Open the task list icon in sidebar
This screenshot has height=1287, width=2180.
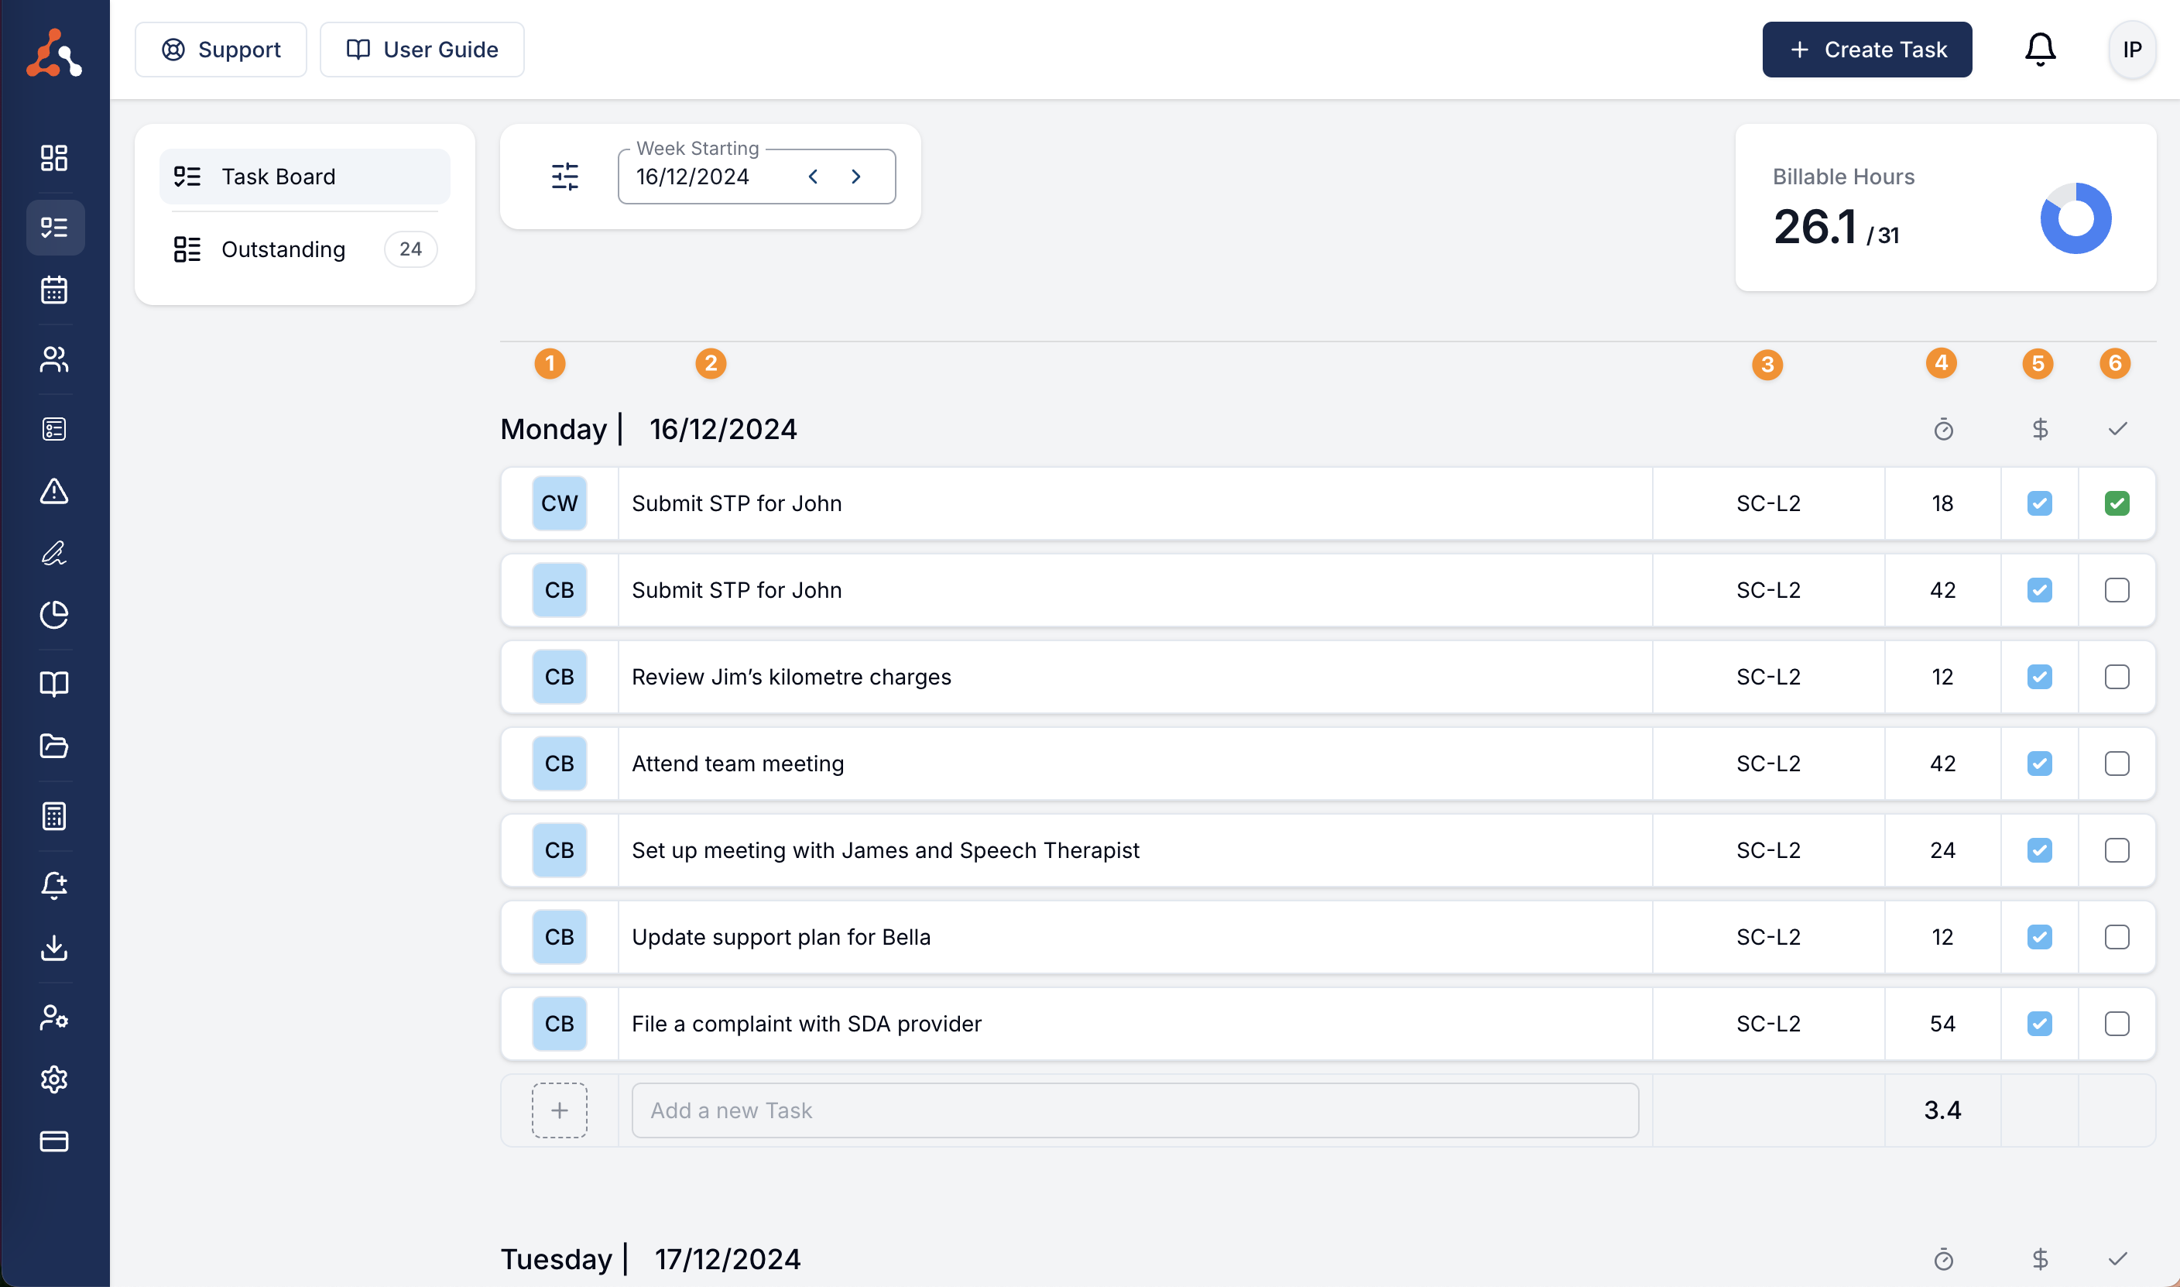pos(53,227)
